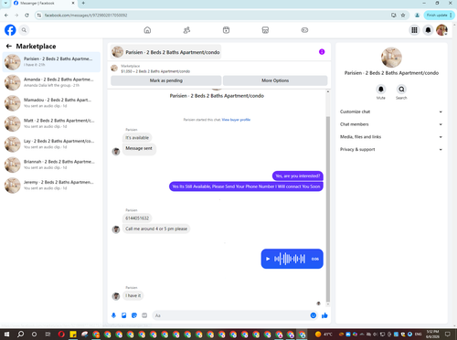The image size is (457, 340).
Task: Choose a sticker icon
Action: click(134, 315)
